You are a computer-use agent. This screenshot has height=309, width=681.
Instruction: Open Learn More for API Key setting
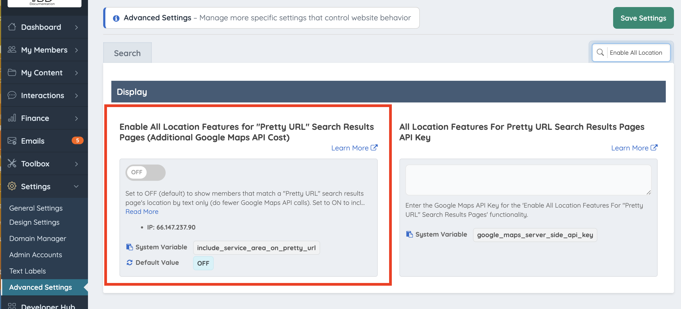634,148
